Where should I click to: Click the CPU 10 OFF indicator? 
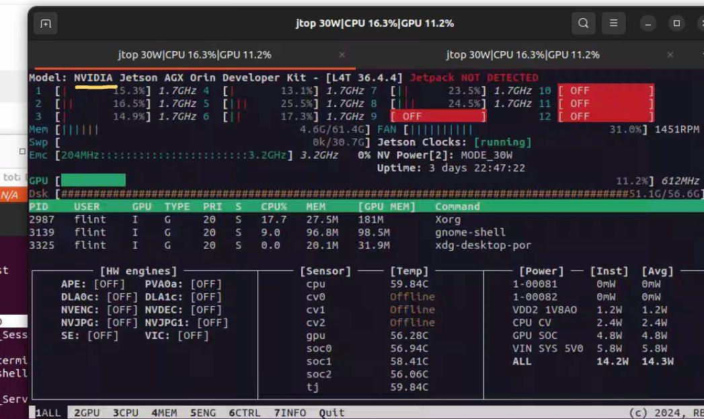(606, 91)
